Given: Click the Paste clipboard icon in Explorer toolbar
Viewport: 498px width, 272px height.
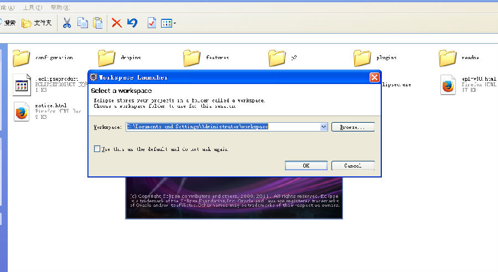Looking at the screenshot, I should pos(98,23).
